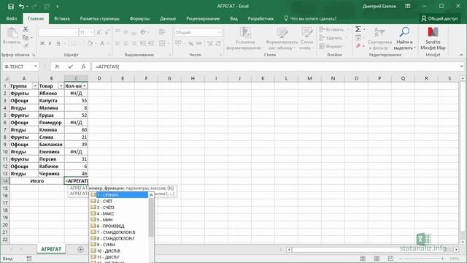Viewport: 467px width, 263px height.
Task: Switch to the Формулы tab
Action: pyautogui.click(x=139, y=18)
